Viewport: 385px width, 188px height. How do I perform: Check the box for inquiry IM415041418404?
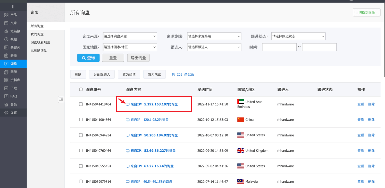pos(81,104)
